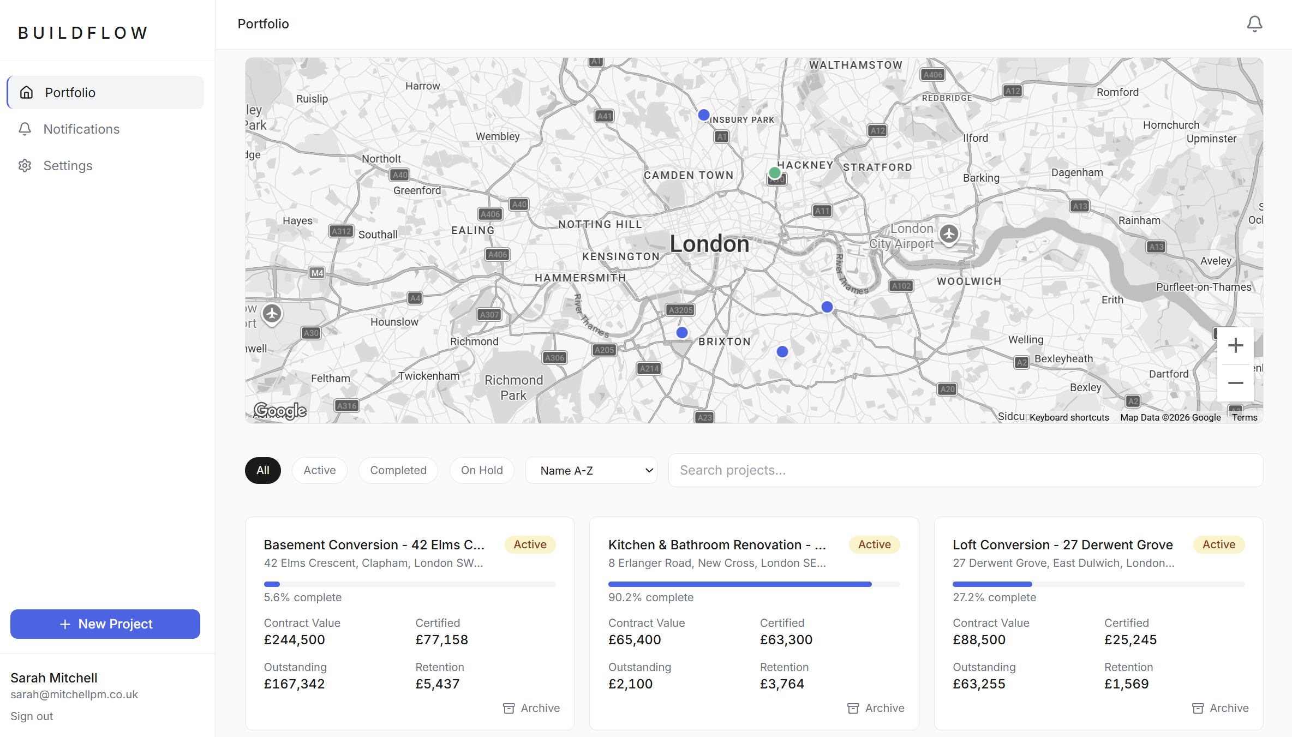1292x737 pixels.
Task: Filter projects by On Hold
Action: [x=482, y=470]
